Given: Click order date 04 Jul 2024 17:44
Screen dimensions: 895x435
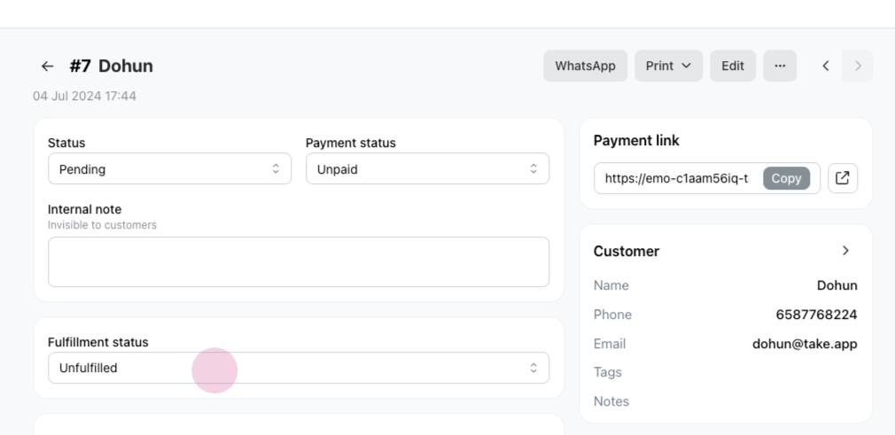Looking at the screenshot, I should click(x=84, y=96).
